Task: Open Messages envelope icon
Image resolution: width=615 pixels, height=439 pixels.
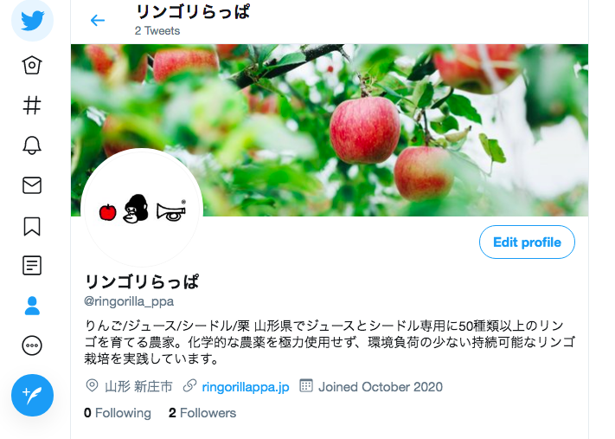Action: click(32, 185)
